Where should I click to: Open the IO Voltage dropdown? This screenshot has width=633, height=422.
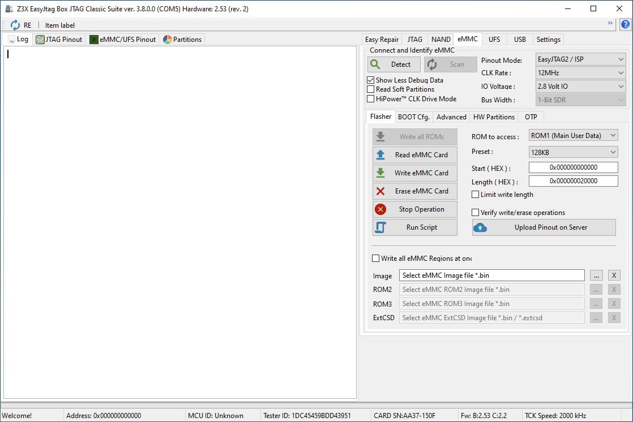580,87
